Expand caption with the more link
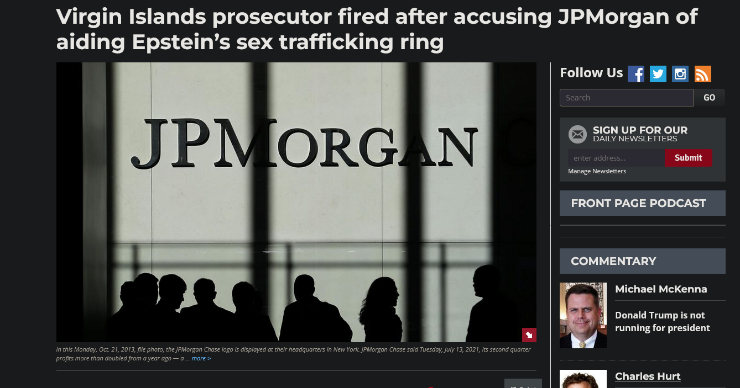The image size is (740, 388). pyautogui.click(x=201, y=358)
